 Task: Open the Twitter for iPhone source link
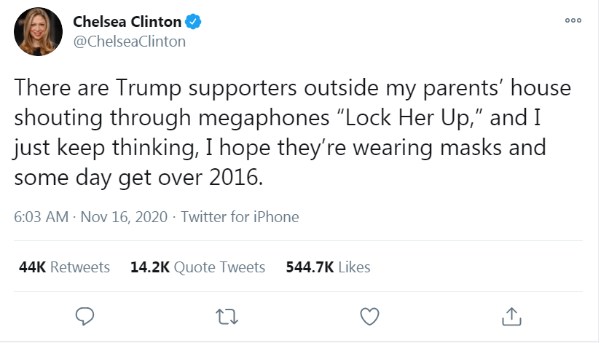[x=240, y=217]
